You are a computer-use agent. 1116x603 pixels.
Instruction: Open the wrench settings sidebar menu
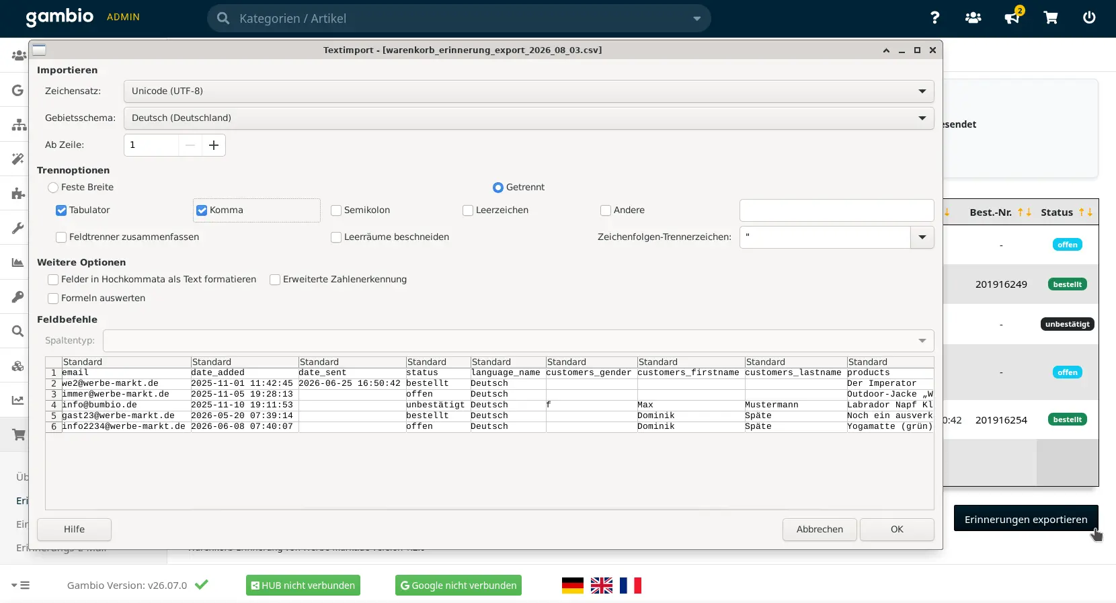click(x=18, y=228)
